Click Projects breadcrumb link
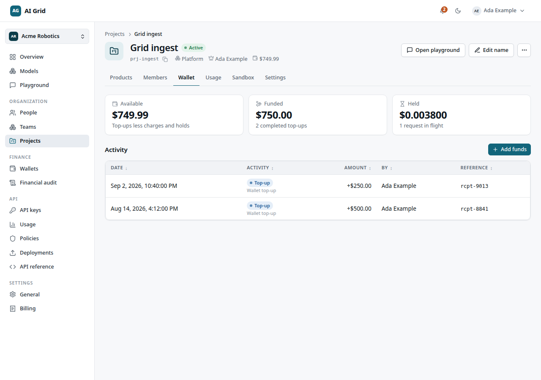Viewport: 541px width, 380px height. pyautogui.click(x=115, y=34)
